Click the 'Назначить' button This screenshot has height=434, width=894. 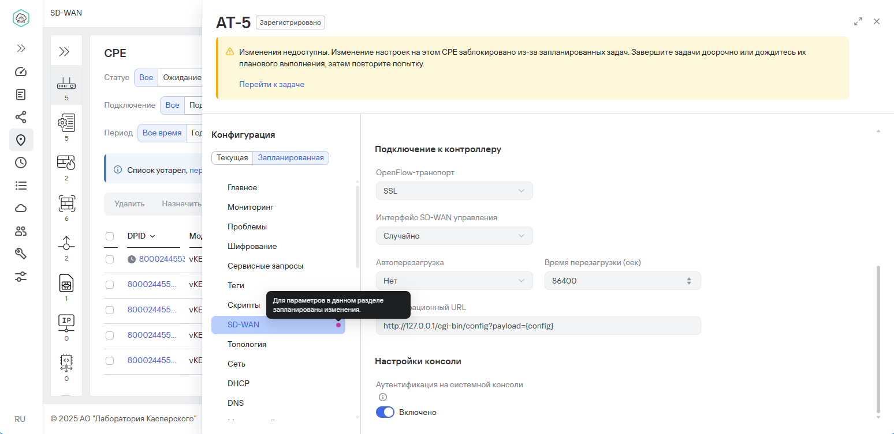pos(181,203)
